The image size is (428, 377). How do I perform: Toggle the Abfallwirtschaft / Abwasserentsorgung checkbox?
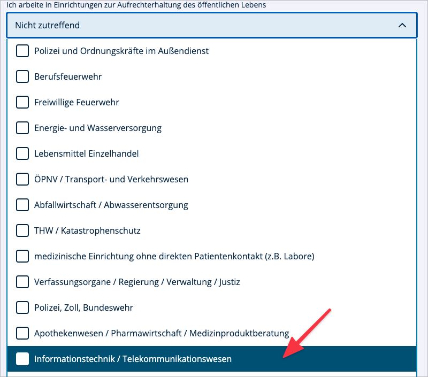(x=22, y=205)
